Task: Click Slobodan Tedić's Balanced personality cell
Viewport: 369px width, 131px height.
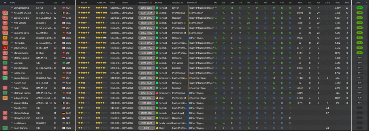Action: (x=177, y=118)
